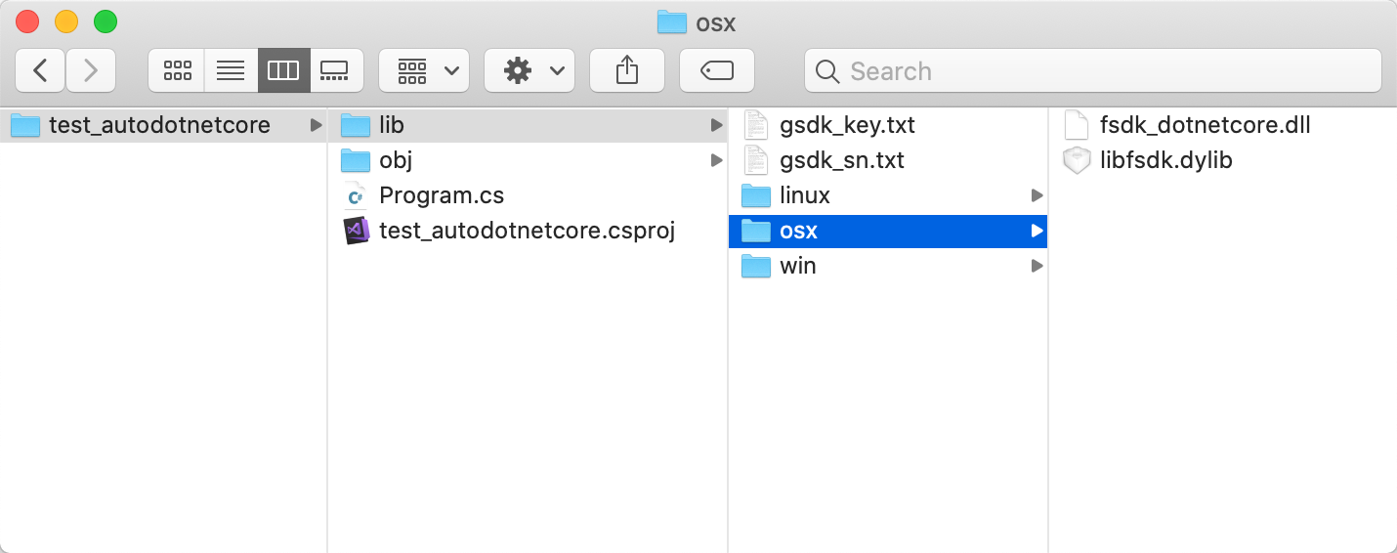This screenshot has width=1397, height=553.
Task: Click the Forward navigation arrow
Action: pyautogui.click(x=91, y=70)
